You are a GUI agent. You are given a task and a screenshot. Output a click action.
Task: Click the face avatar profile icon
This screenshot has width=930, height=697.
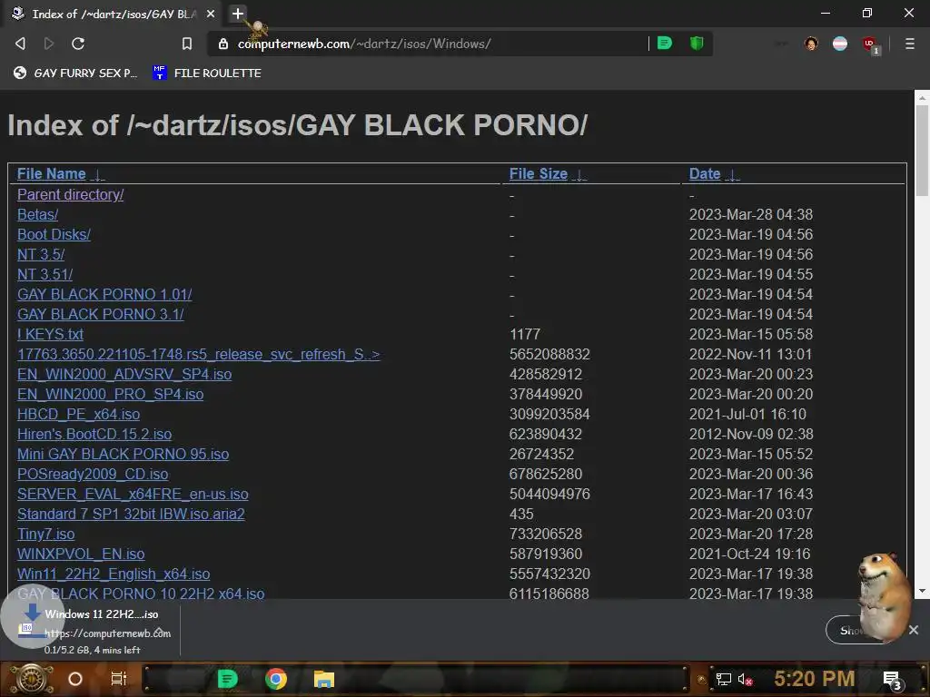pos(811,44)
